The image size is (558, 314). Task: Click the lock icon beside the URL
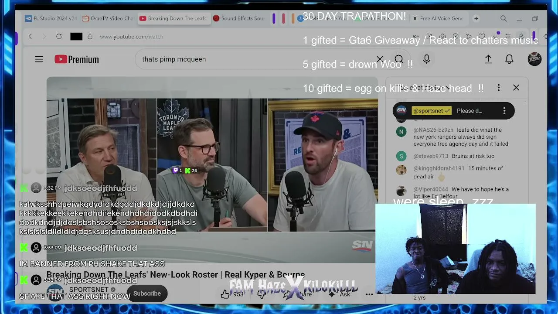coord(90,37)
